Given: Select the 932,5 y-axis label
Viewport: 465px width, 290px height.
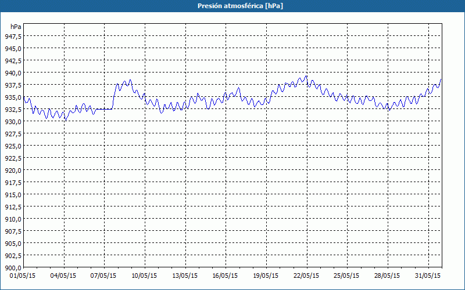Looking at the screenshot, I should point(13,109).
